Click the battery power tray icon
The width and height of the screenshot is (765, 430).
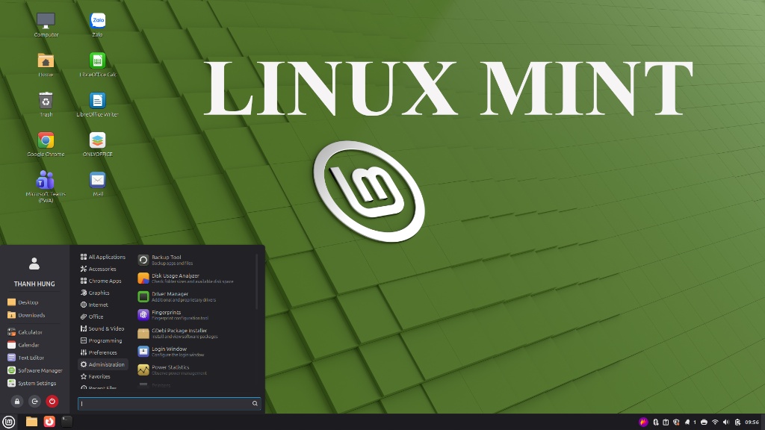[x=737, y=423]
